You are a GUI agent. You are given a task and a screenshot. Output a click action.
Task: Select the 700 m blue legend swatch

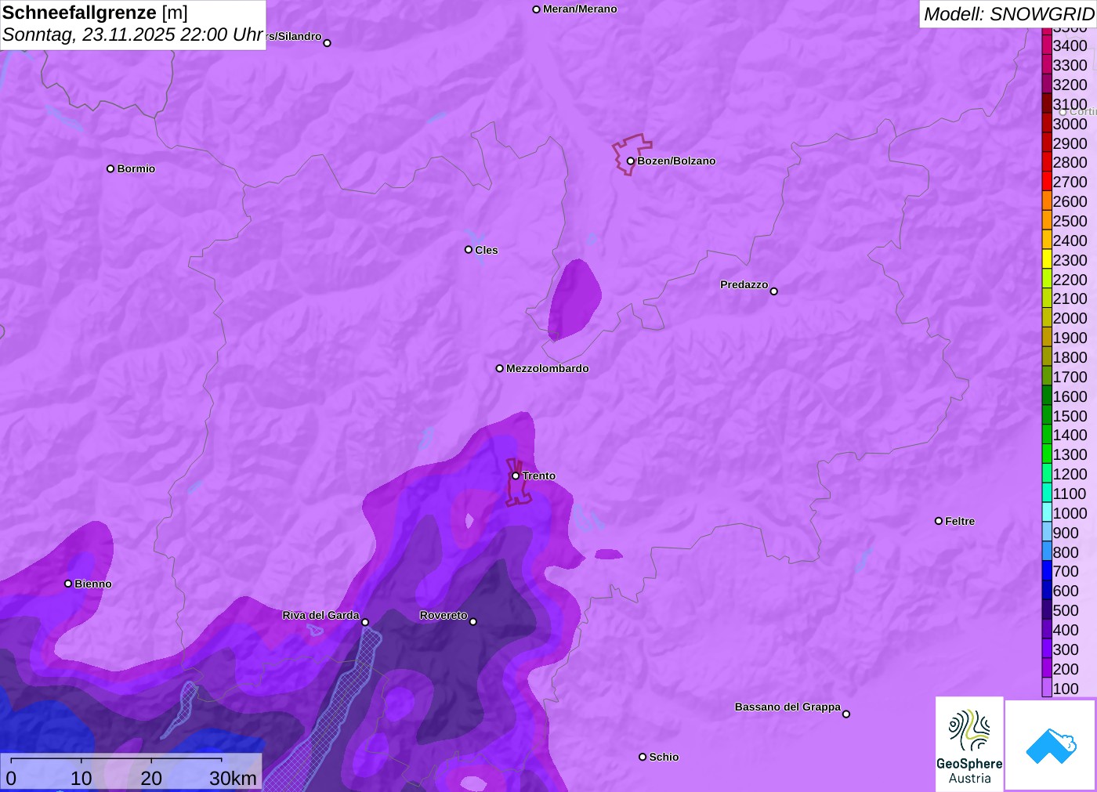click(1047, 571)
